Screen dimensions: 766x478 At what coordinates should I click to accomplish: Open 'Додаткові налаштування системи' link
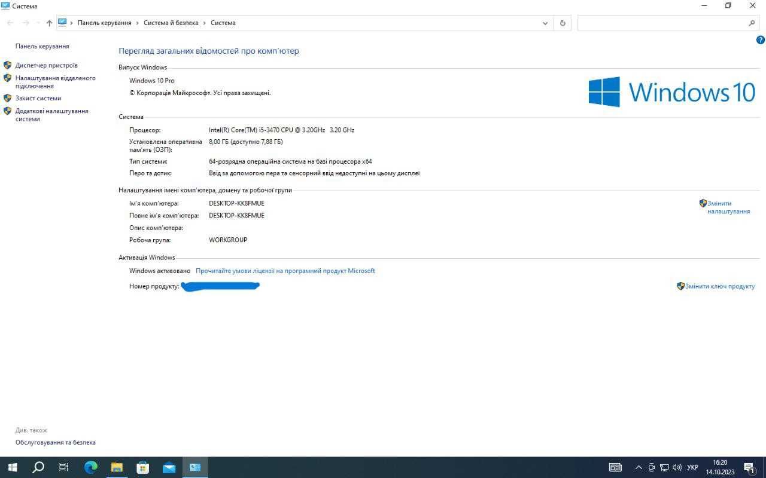[x=52, y=115]
